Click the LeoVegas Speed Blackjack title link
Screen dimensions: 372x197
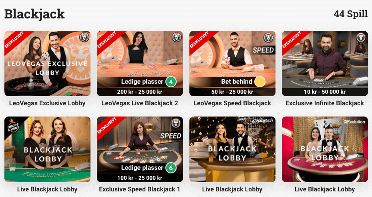point(232,103)
